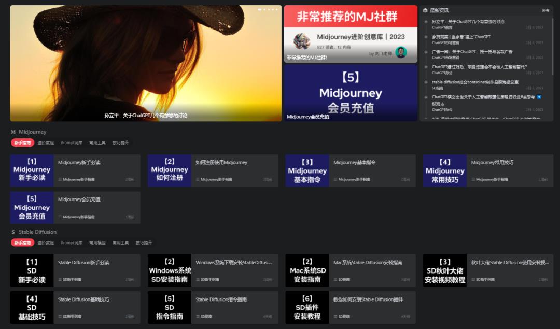
Task: Click the 'SD指南' tag in 最新资讯 list
Action: [x=438, y=88]
